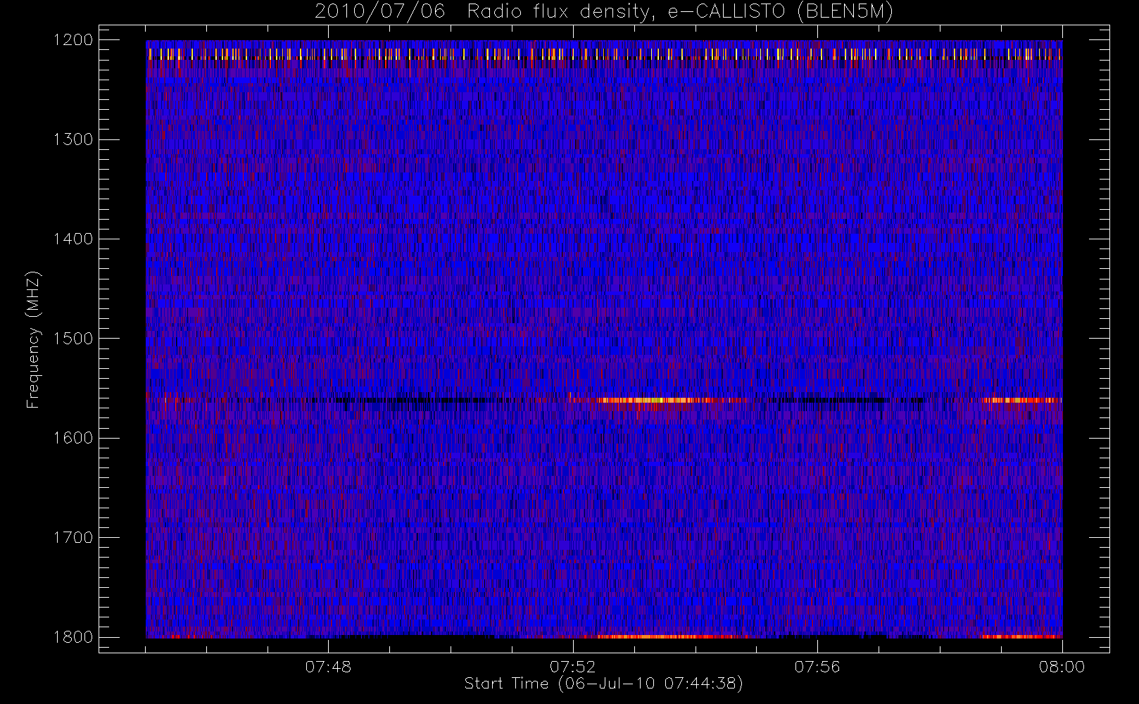Click the plot title mentioning e-CALLISTO (BLEN5M)
1139x704 pixels.
point(604,12)
